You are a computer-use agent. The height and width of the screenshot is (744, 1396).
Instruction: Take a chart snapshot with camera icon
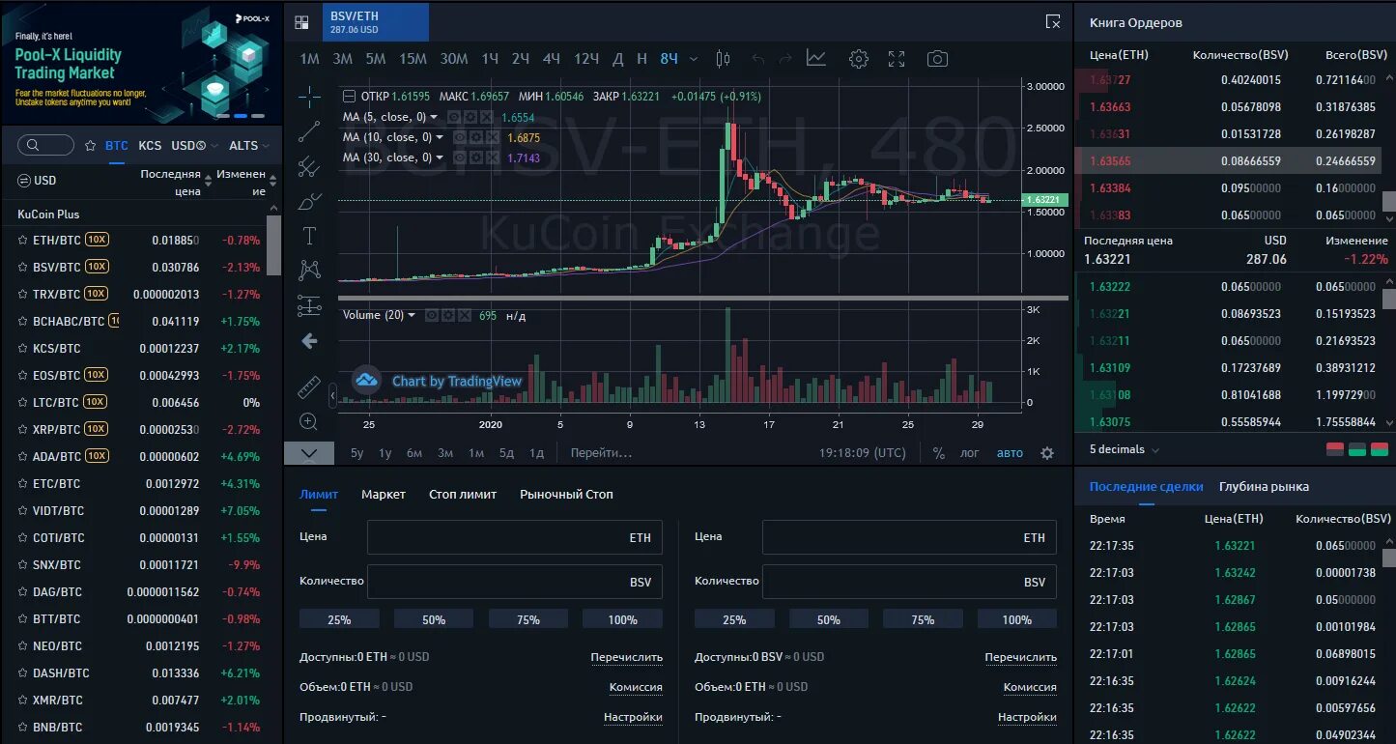(937, 59)
